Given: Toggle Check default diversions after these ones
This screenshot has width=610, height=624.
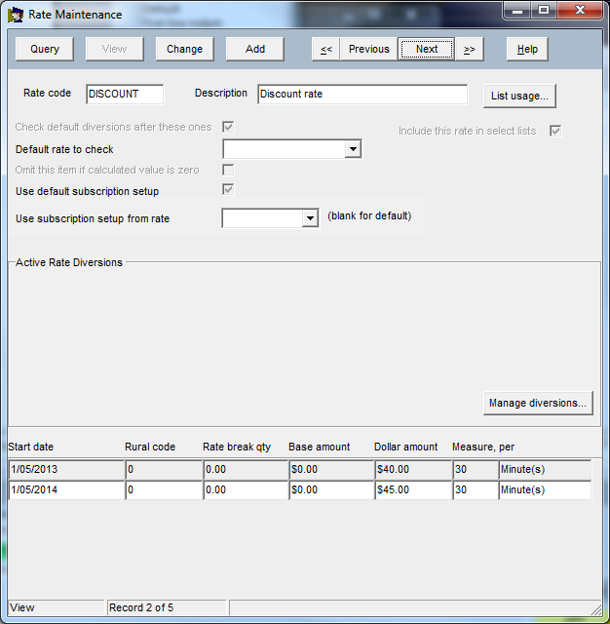Looking at the screenshot, I should tap(228, 127).
